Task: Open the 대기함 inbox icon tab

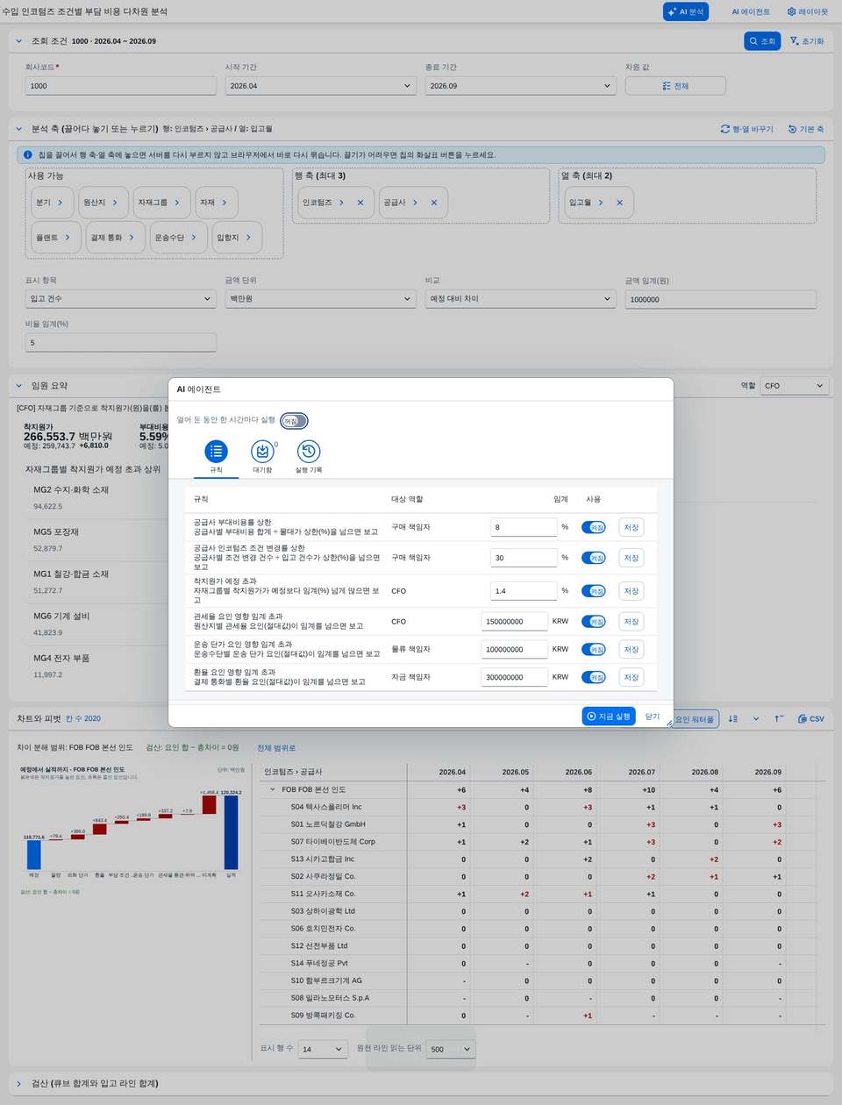Action: click(x=262, y=452)
